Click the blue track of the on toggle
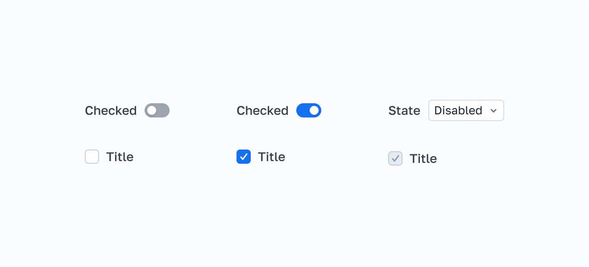 303,110
